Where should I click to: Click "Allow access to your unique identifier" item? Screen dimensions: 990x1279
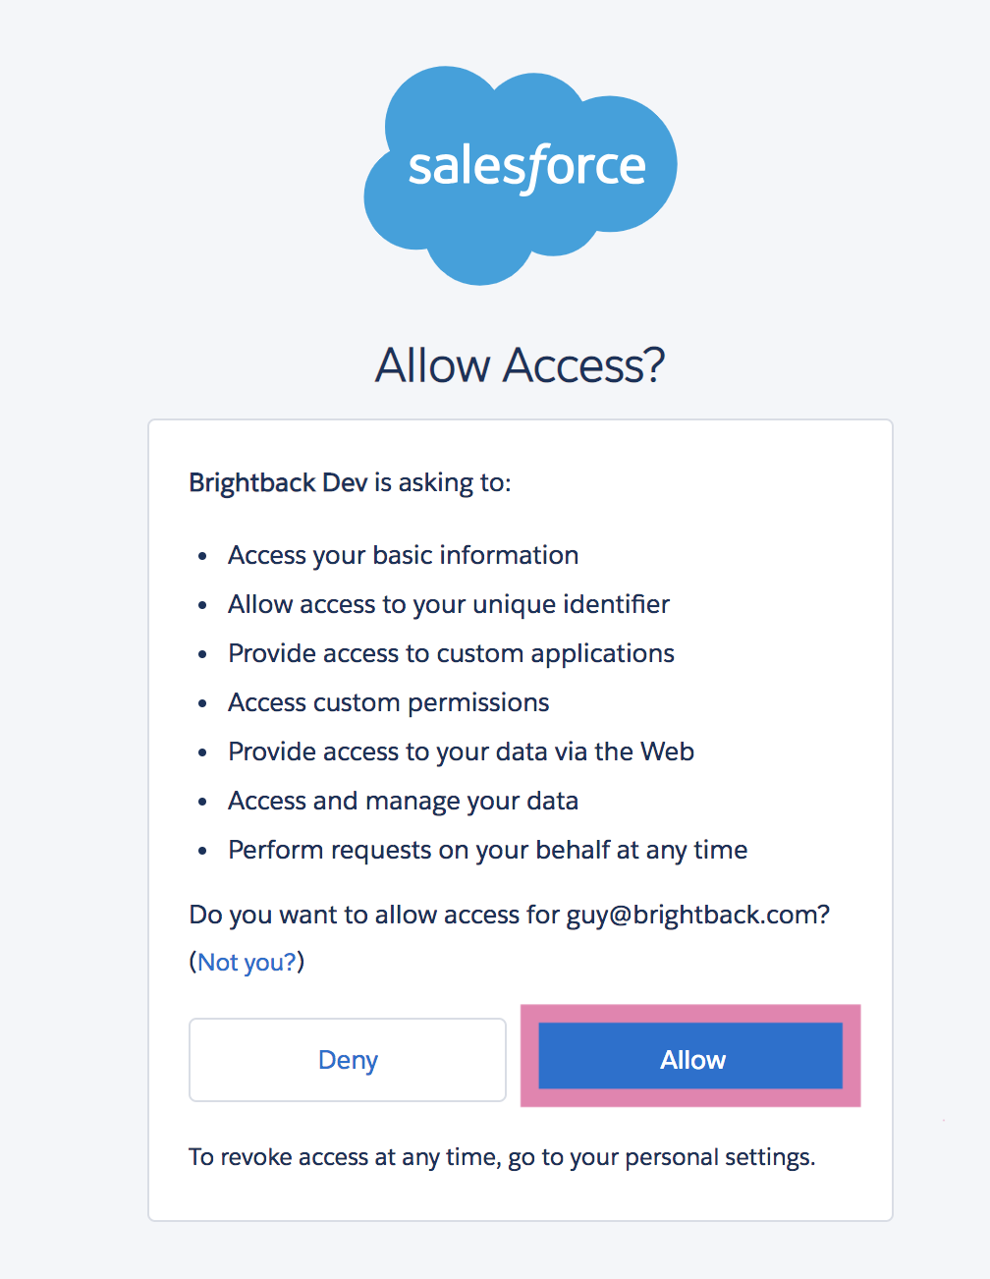(449, 604)
